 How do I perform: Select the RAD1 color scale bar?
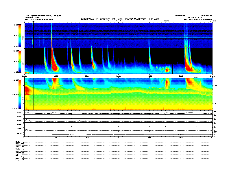[x=20, y=61]
